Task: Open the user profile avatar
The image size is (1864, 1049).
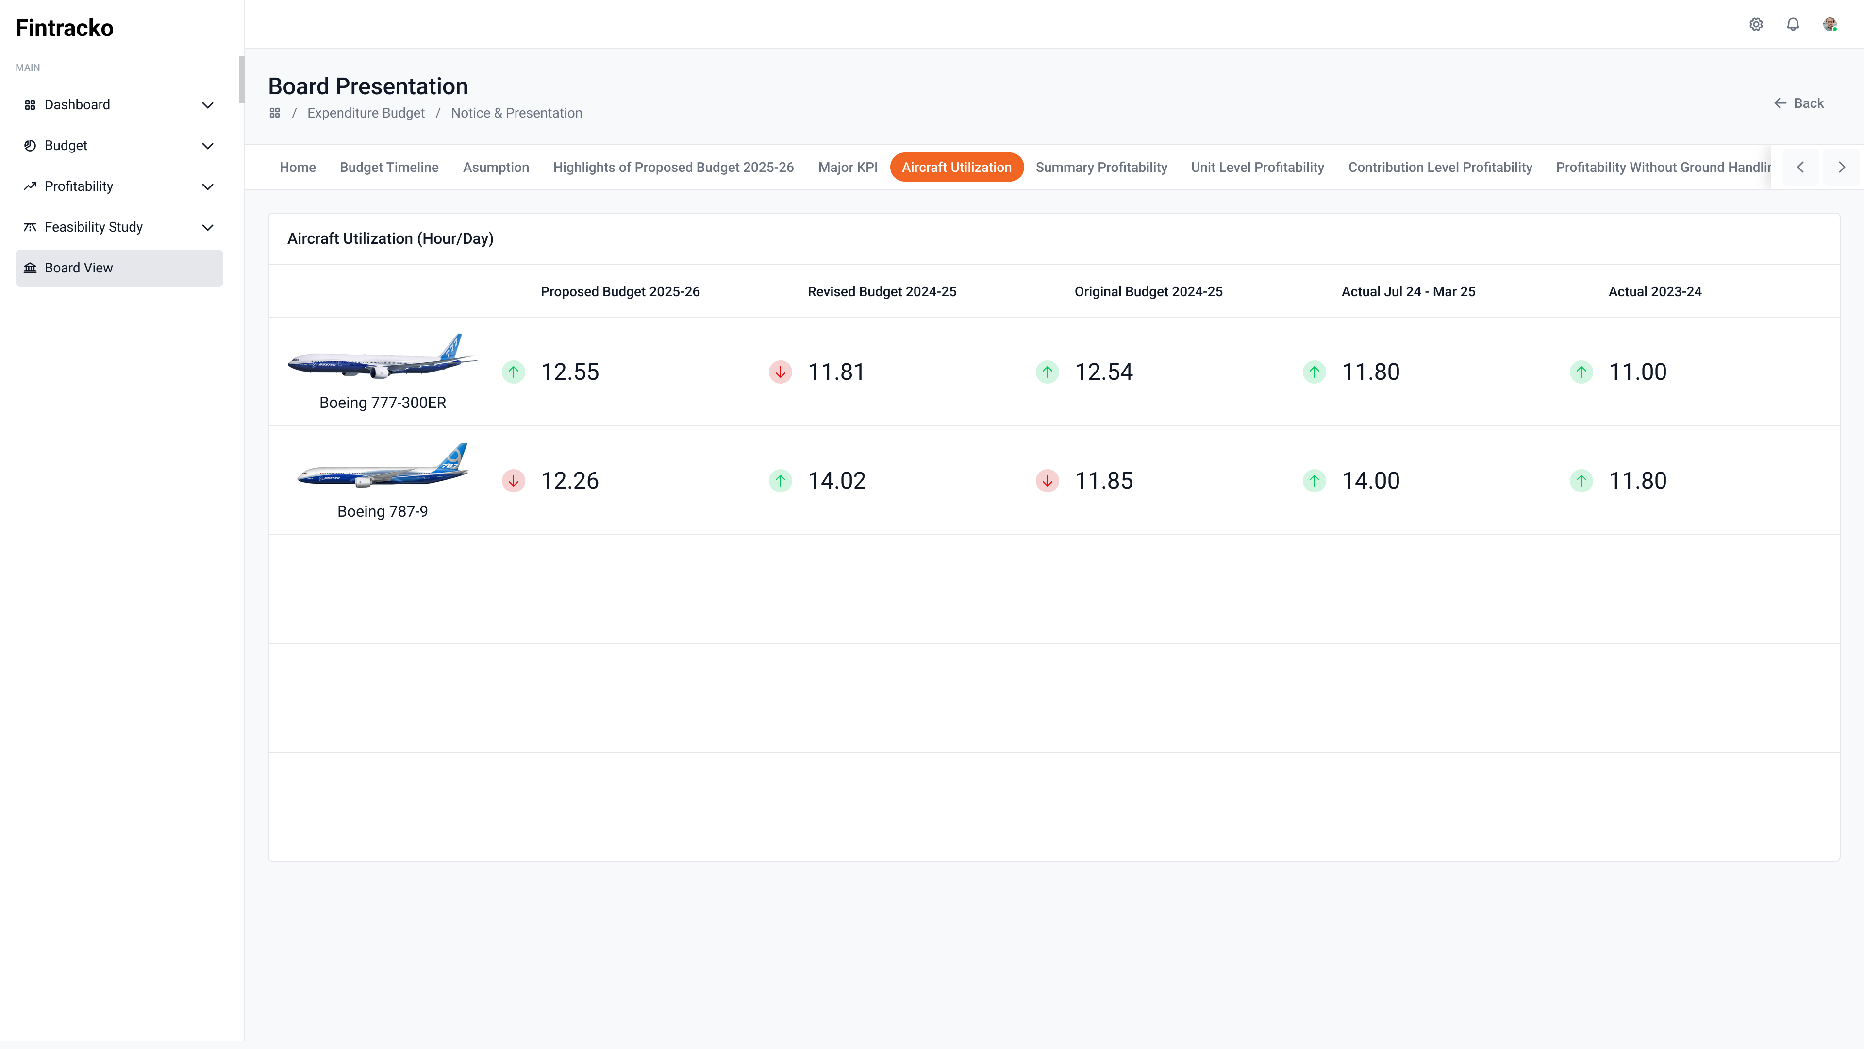Action: click(x=1829, y=25)
